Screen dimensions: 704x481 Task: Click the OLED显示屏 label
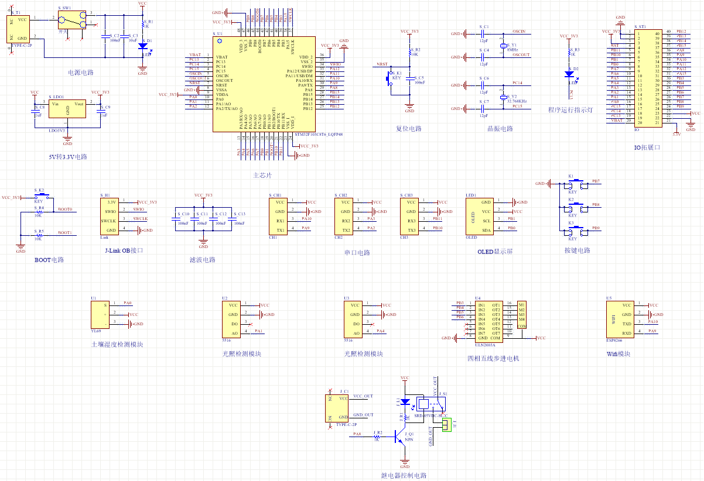tap(495, 252)
